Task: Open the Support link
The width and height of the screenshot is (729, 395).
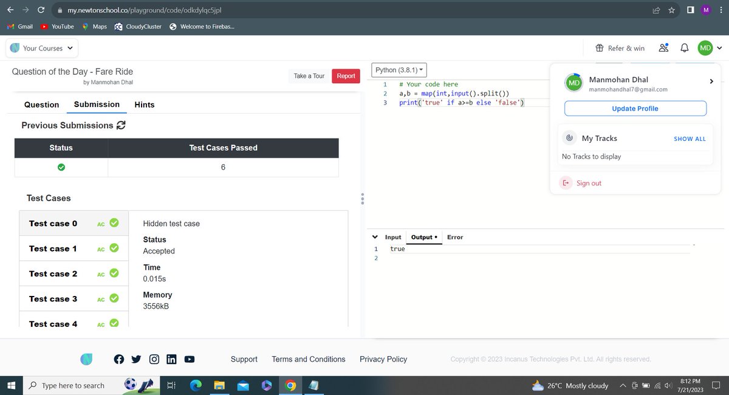Action: pyautogui.click(x=244, y=359)
